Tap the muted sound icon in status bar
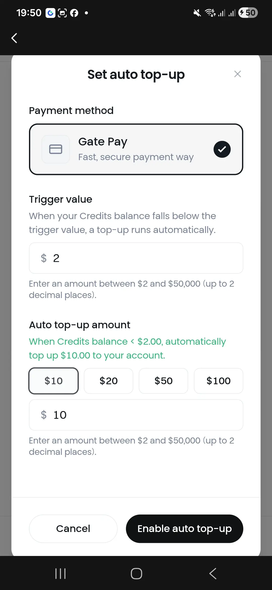Screen dimensions: 272x590 [x=197, y=13]
